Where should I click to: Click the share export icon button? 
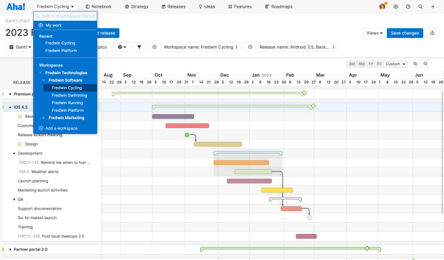click(x=432, y=33)
